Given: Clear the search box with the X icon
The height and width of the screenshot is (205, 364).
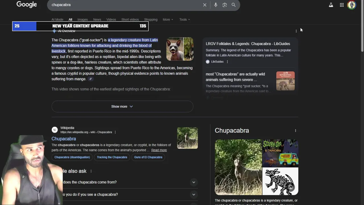Looking at the screenshot, I should point(205,5).
